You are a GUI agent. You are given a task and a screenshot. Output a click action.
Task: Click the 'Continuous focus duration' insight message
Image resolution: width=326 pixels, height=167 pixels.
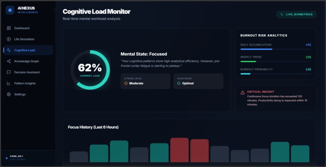point(277,100)
